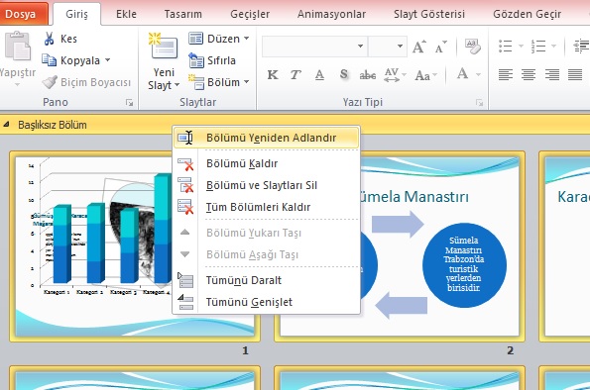The width and height of the screenshot is (590, 390).
Task: Expand the Bölüm section dropdown
Action: click(x=219, y=82)
